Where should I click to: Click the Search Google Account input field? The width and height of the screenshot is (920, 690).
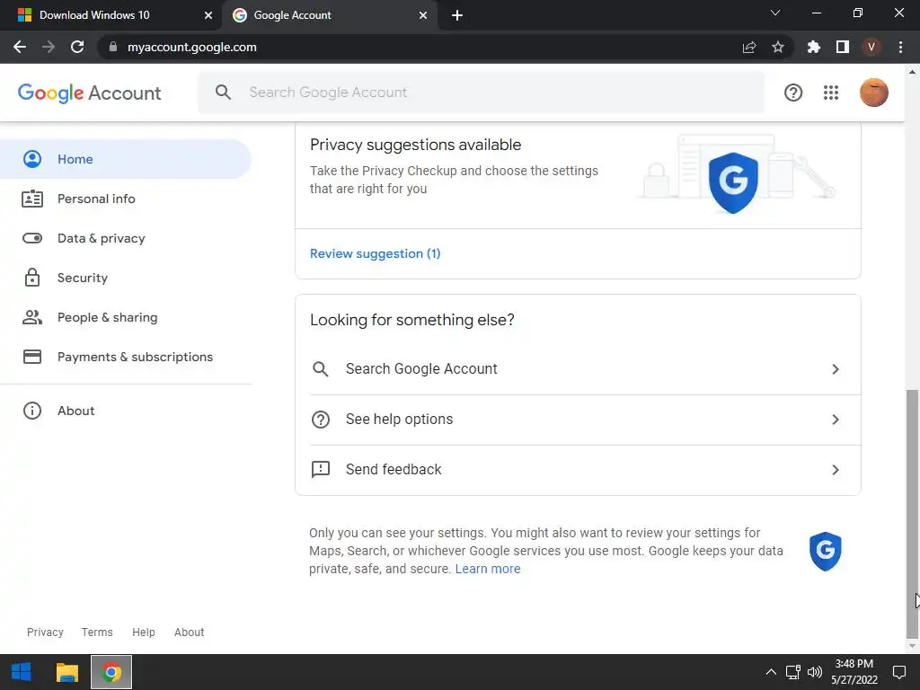482,93
